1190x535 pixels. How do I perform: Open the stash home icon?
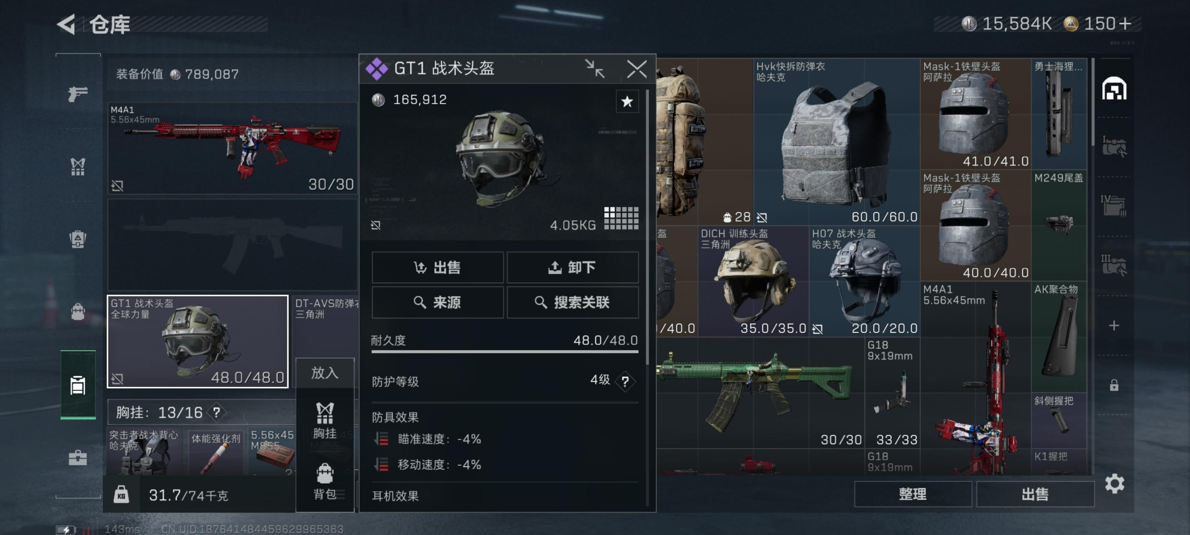[1114, 88]
